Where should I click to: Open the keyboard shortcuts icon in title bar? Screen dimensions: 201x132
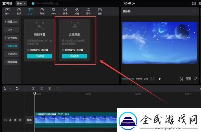coord(194,4)
